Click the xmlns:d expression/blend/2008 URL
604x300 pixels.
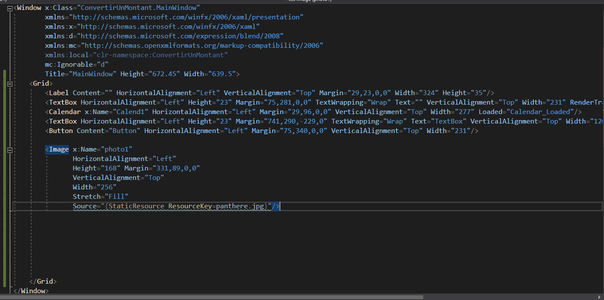coord(180,36)
